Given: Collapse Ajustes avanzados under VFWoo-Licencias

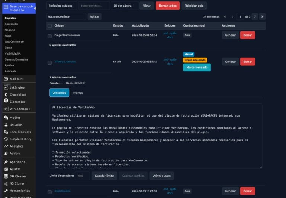Looking at the screenshot, I should pyautogui.click(x=63, y=77).
